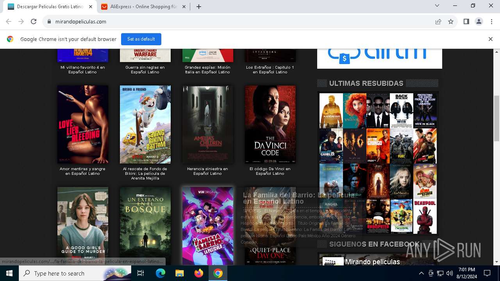Open the volume speaker tray icon
The image size is (500, 281).
[x=450, y=273]
